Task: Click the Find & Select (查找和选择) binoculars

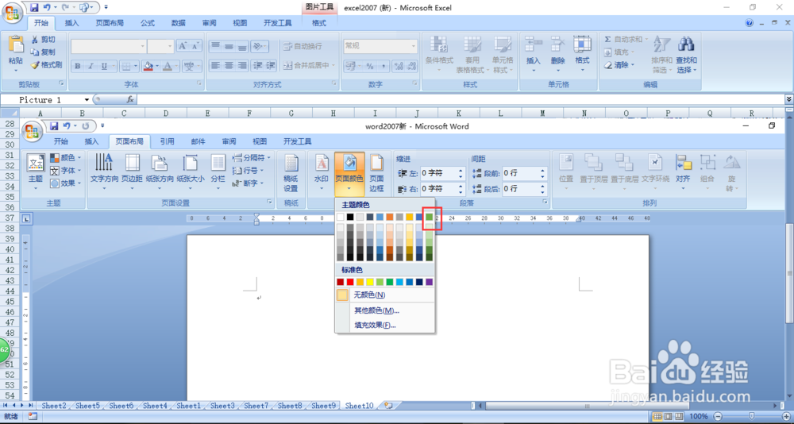Action: coord(686,44)
